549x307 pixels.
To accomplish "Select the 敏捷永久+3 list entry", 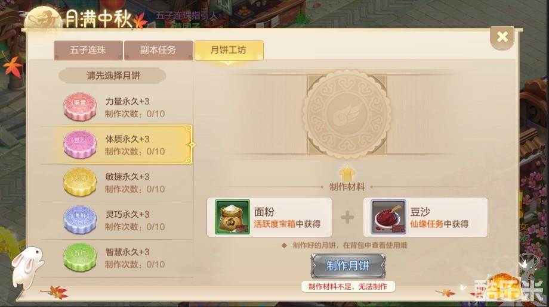I will tap(117, 183).
